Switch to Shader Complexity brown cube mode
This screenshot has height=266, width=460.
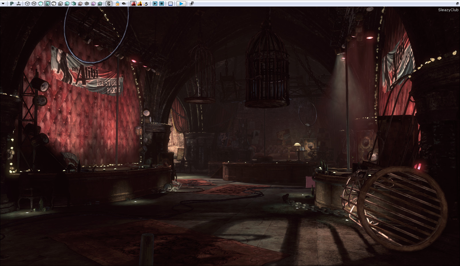click(x=80, y=4)
